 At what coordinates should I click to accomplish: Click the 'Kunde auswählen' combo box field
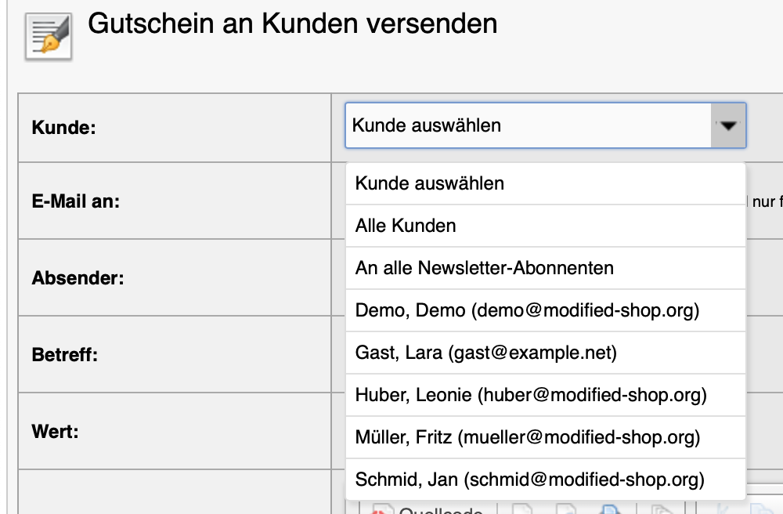(529, 125)
